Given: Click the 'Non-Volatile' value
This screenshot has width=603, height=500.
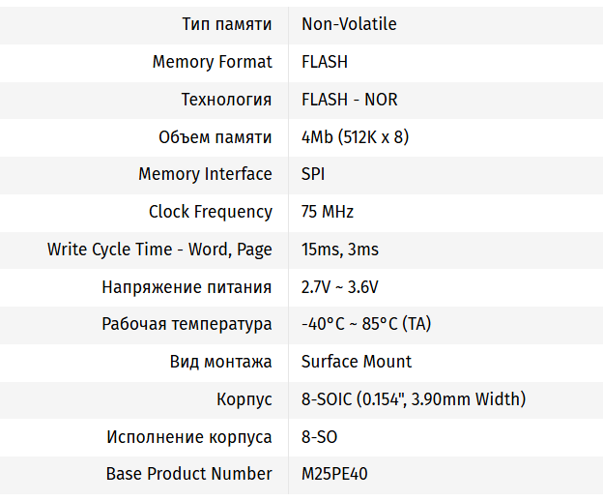Looking at the screenshot, I should (x=349, y=24).
